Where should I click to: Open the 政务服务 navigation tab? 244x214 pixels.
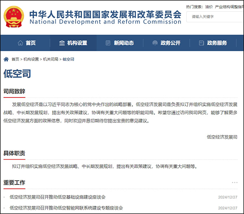tap(213, 43)
